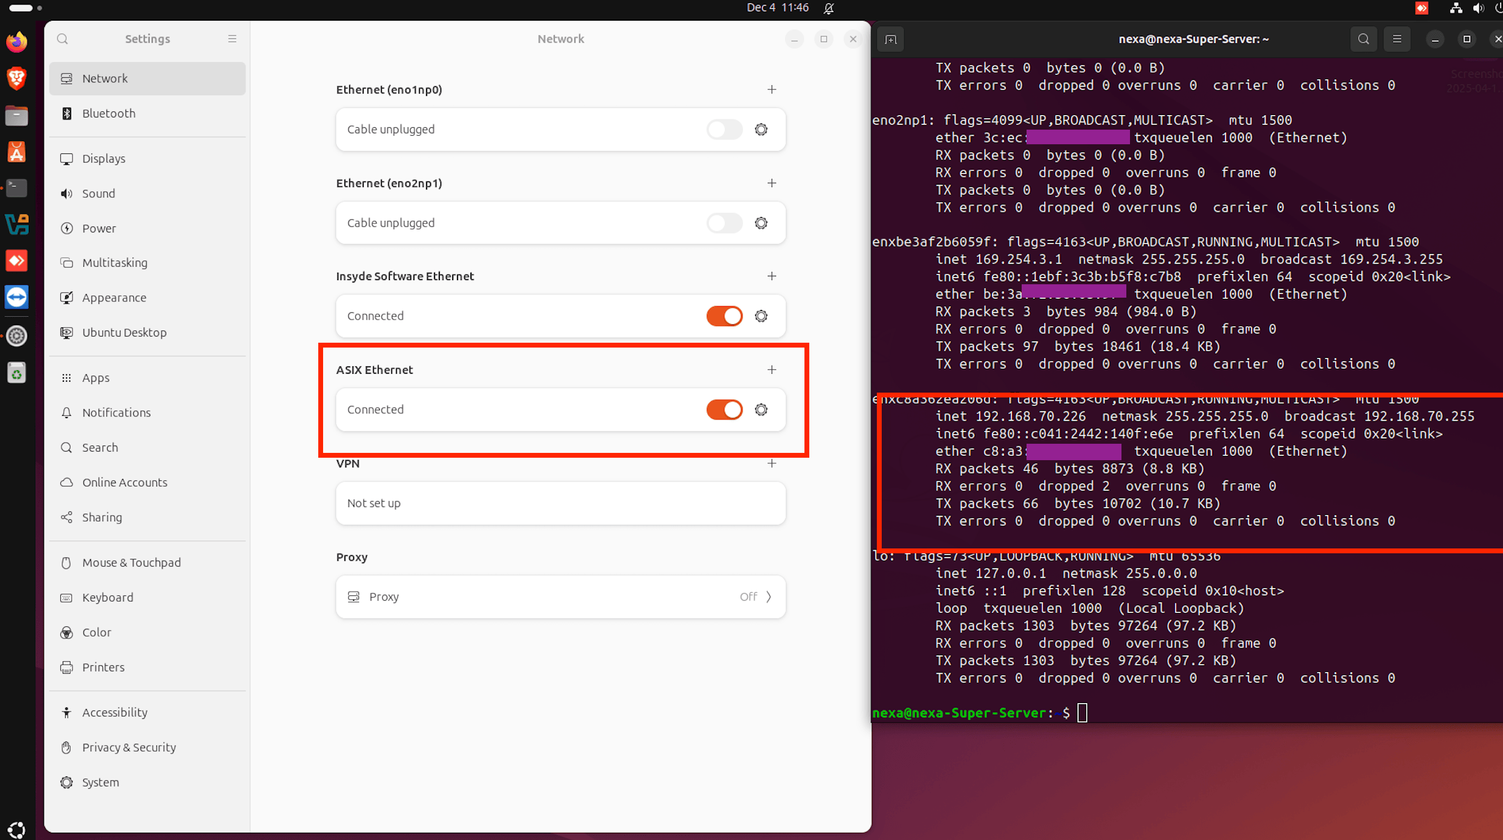Viewport: 1503px width, 840px height.
Task: Go to Privacy & Security panel
Action: [128, 747]
